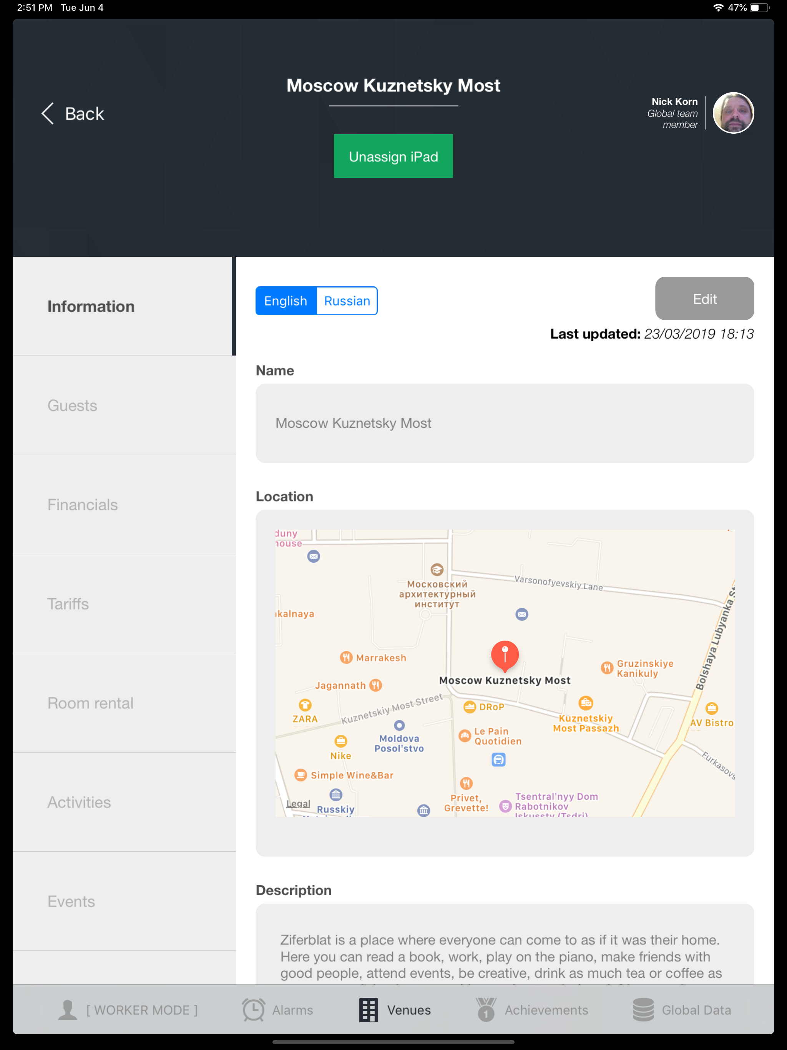Open the Achievements medal icon tab
Viewport: 787px width, 1050px height.
486,1010
